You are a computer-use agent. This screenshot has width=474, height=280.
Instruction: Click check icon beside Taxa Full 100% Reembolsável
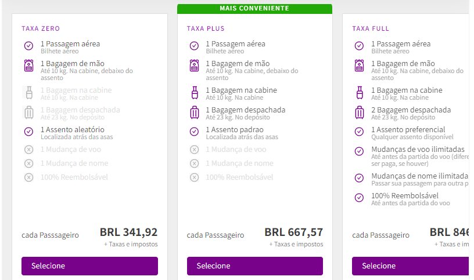[x=359, y=198]
